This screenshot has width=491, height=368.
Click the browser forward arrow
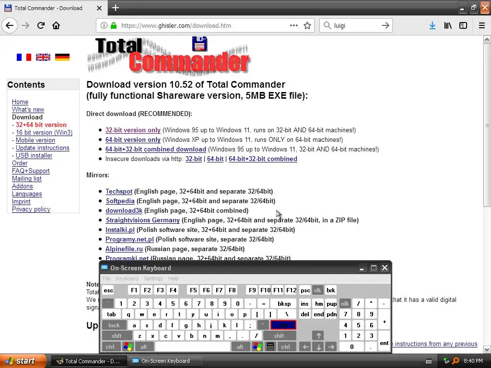coord(25,26)
